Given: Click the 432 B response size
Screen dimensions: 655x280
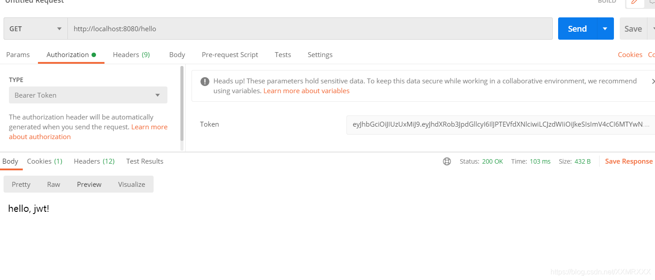Looking at the screenshot, I should click(x=583, y=161).
